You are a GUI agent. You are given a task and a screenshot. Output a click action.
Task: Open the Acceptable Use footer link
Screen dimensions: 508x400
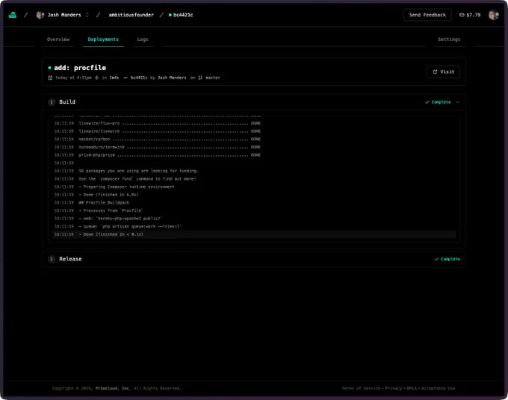(439, 388)
